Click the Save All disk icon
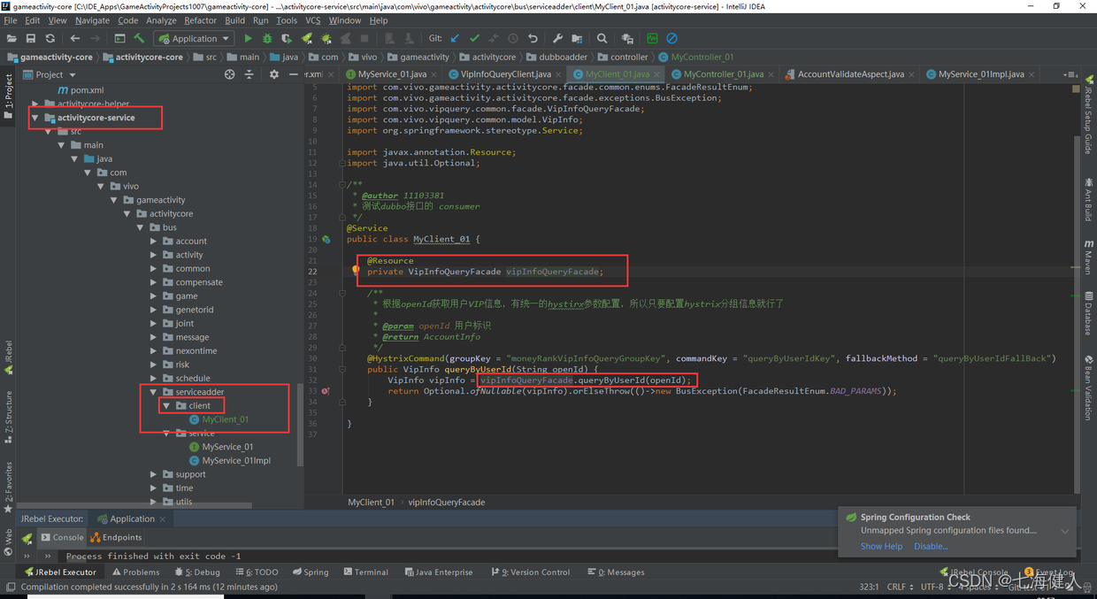Screen dimensions: 1097x599 pyautogui.click(x=31, y=38)
